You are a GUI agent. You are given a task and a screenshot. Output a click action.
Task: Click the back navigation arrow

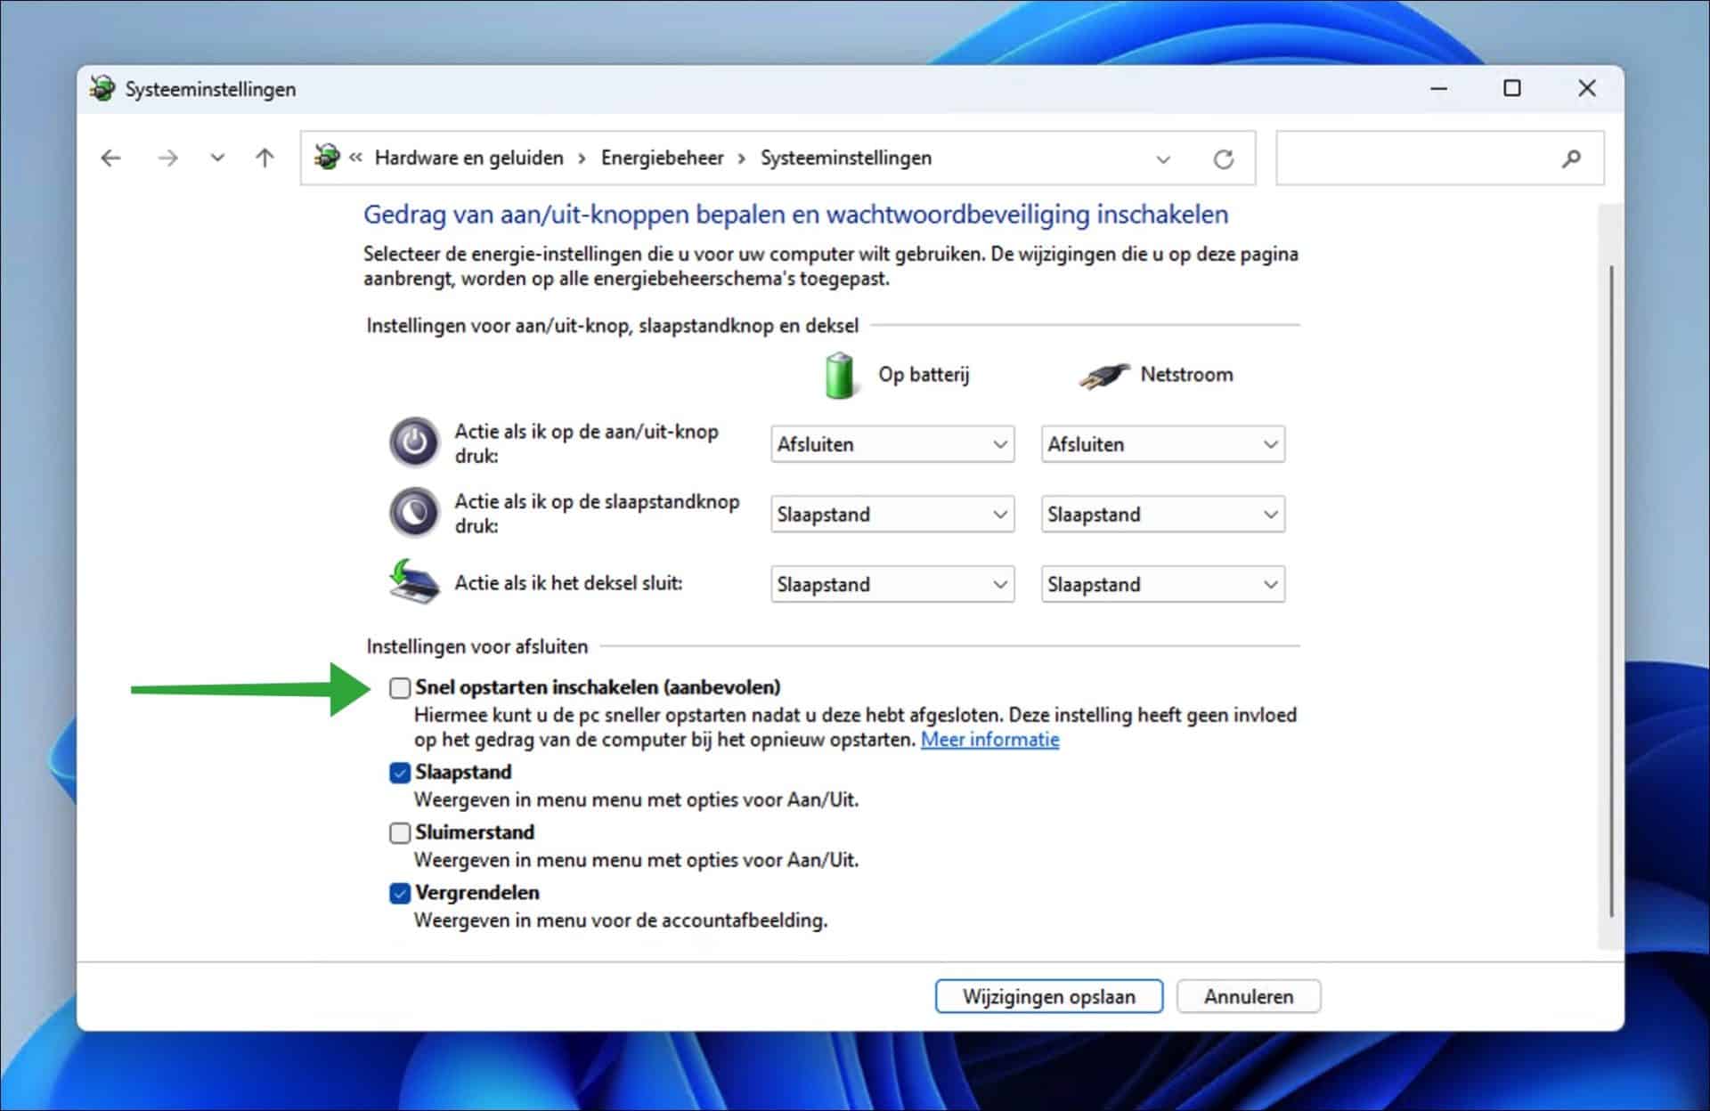pyautogui.click(x=110, y=158)
